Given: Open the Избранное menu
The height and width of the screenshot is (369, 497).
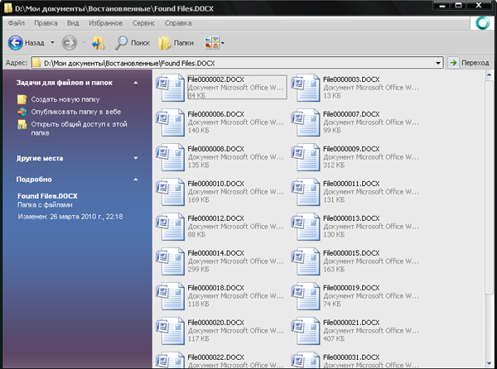Looking at the screenshot, I should [105, 23].
